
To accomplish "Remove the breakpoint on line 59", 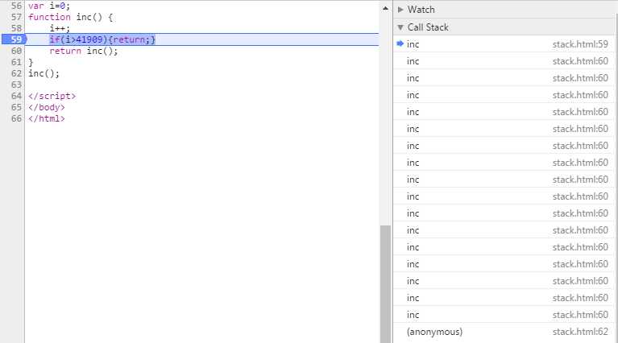I will (15, 39).
